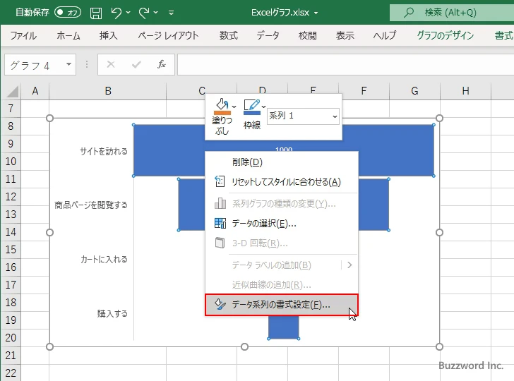Expand the Name Box dropdown arrow

[69, 64]
